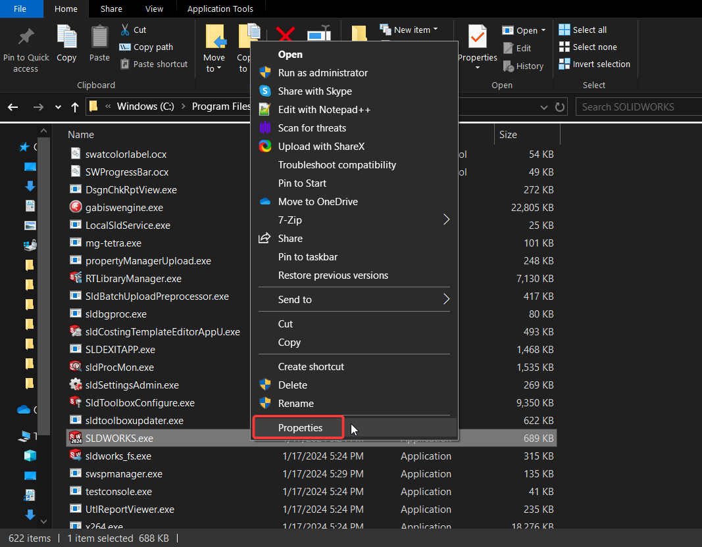This screenshot has height=547, width=702.
Task: Refresh the folder with the refresh icon
Action: 560,107
